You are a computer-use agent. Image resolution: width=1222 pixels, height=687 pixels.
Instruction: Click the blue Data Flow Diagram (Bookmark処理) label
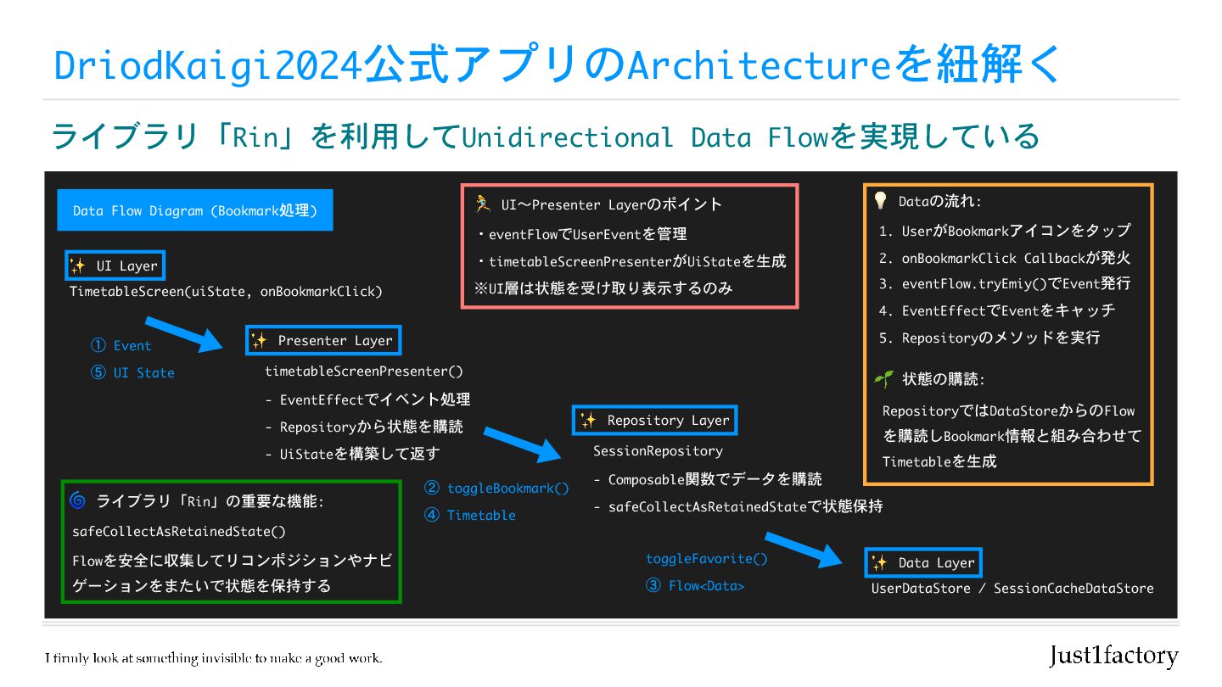195,210
